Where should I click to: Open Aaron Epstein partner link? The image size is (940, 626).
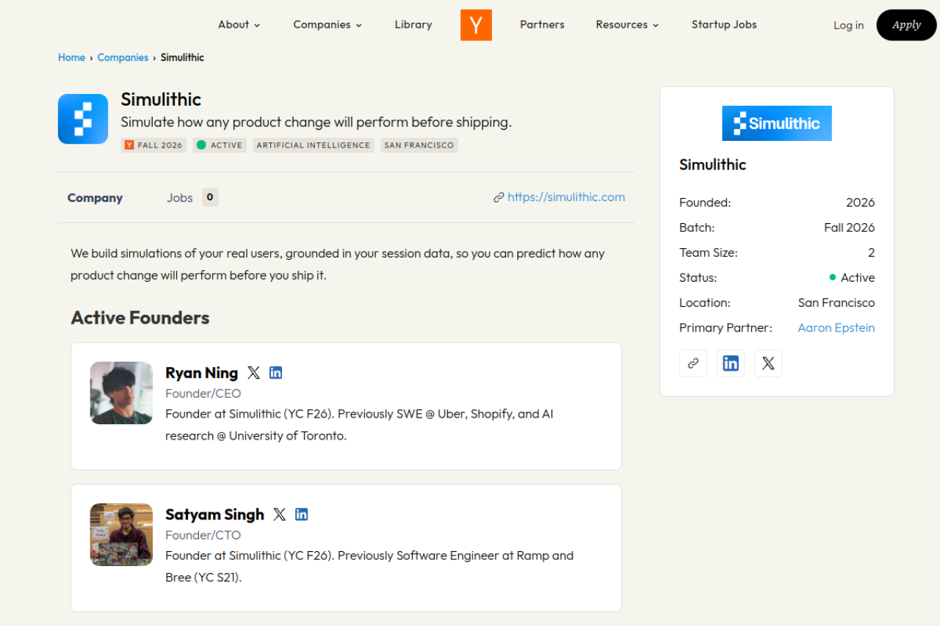(836, 328)
